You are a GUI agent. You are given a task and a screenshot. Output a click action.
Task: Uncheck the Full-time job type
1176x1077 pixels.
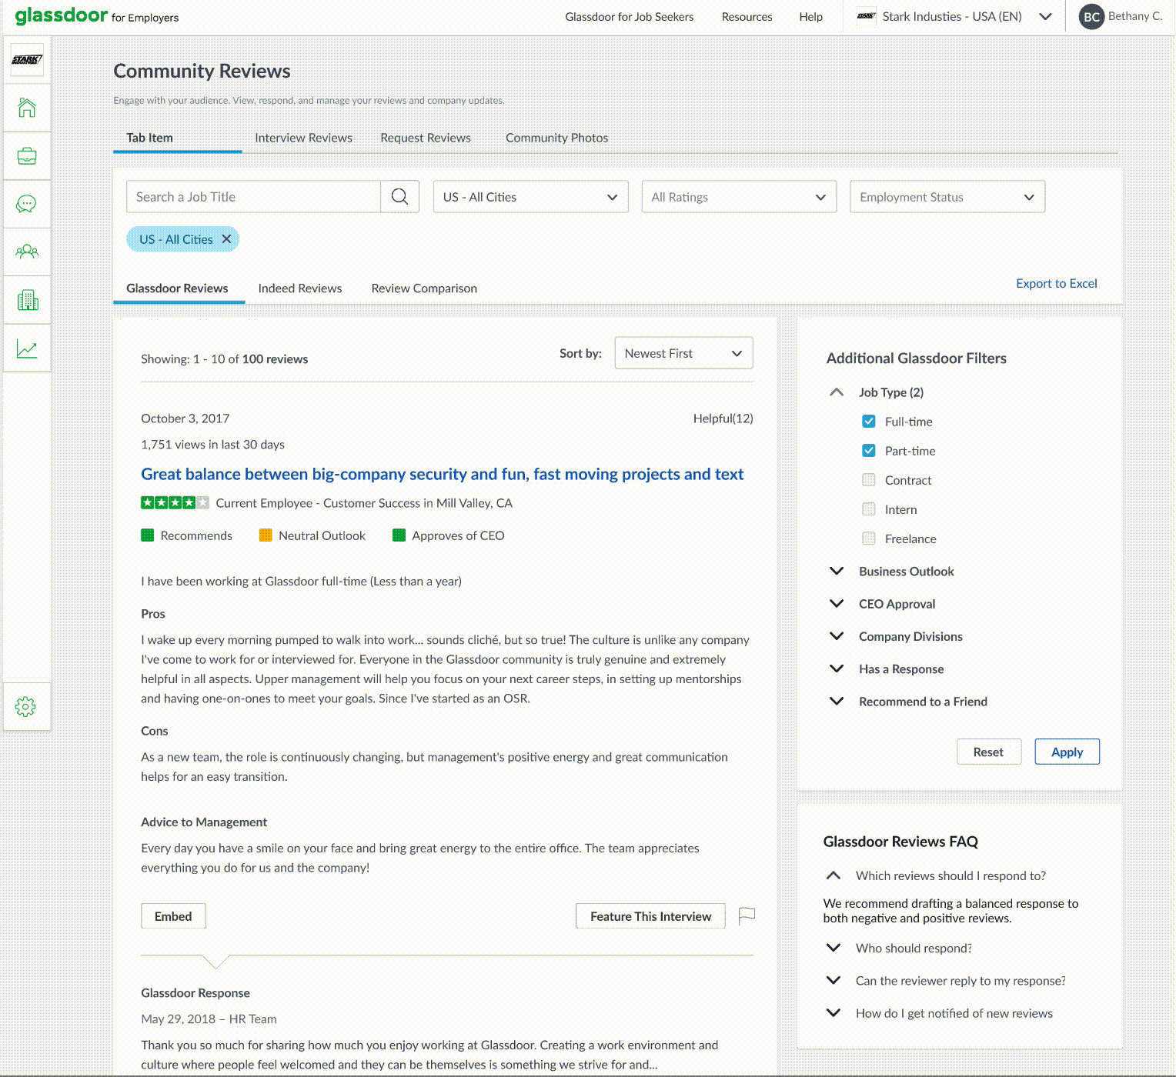click(868, 422)
